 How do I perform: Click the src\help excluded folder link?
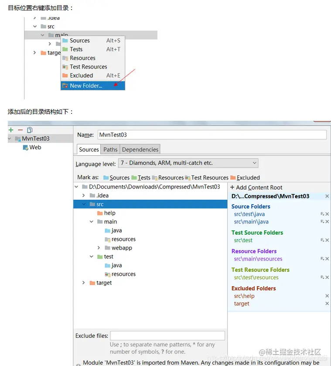click(244, 296)
